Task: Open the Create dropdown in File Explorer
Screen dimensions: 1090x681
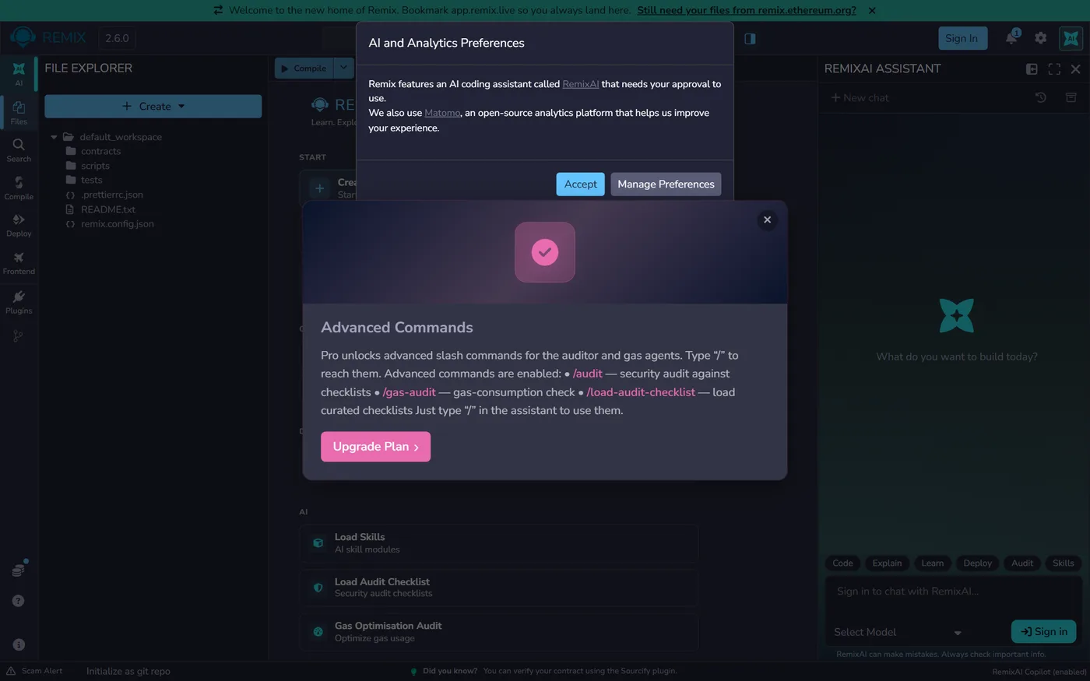Action: tap(153, 106)
